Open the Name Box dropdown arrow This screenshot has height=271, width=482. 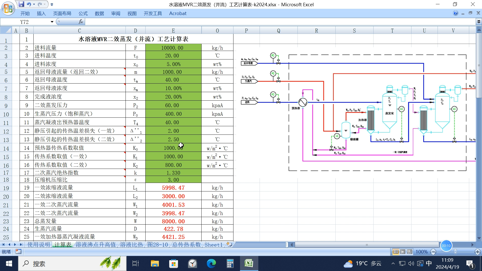(52, 22)
